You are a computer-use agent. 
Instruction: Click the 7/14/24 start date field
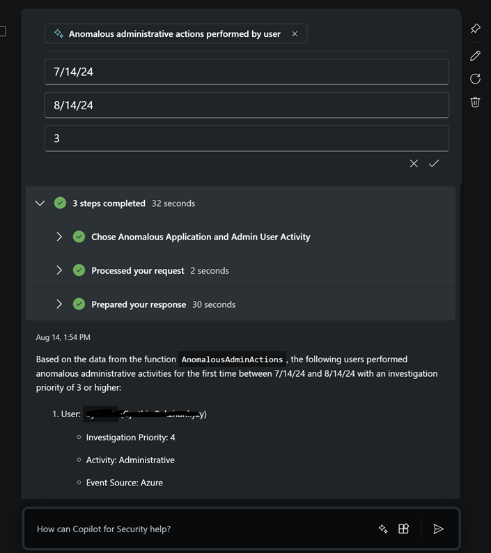(247, 72)
